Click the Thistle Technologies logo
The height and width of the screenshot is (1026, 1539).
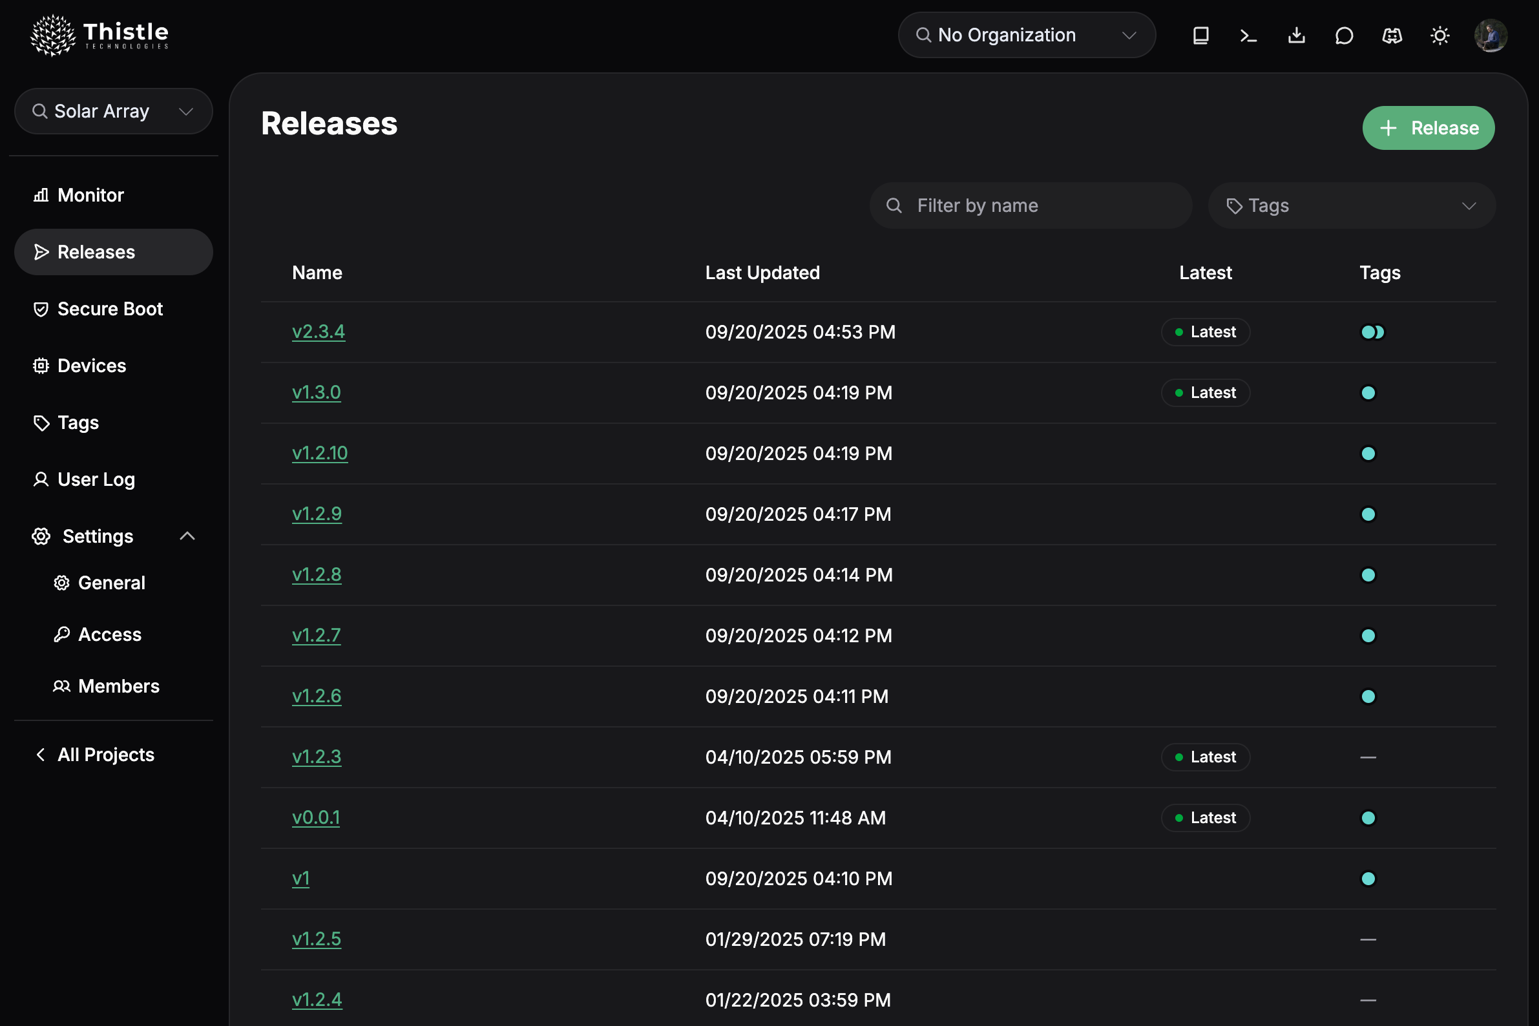coord(99,36)
